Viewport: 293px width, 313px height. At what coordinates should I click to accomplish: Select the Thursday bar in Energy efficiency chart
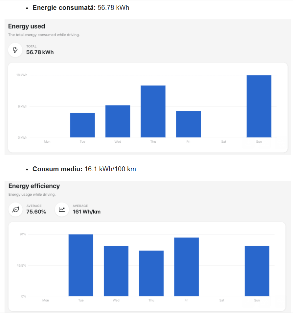[151, 273]
